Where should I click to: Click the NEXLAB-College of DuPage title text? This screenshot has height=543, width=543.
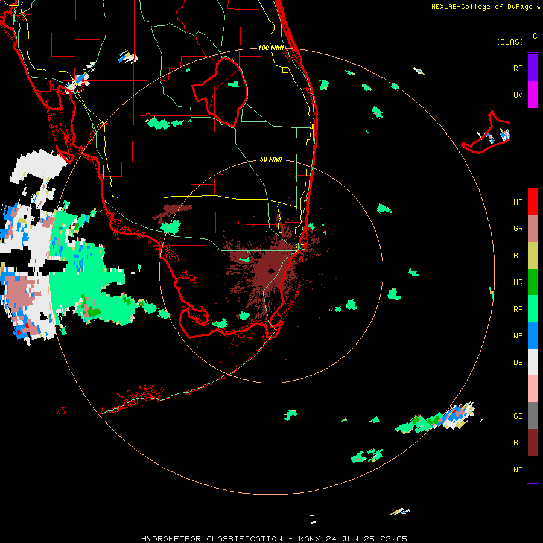(481, 7)
